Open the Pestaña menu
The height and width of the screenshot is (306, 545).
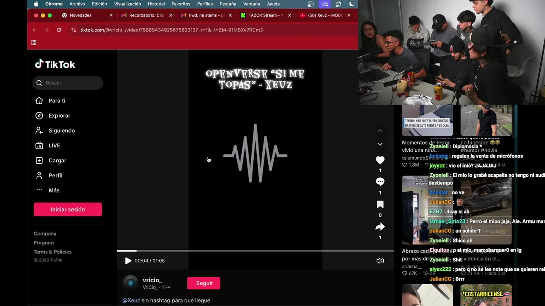point(228,4)
